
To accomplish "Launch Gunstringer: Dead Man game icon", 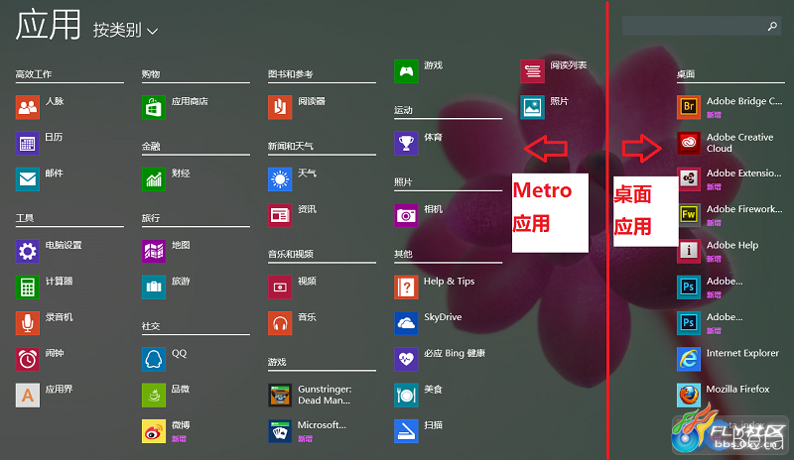I will tap(280, 396).
